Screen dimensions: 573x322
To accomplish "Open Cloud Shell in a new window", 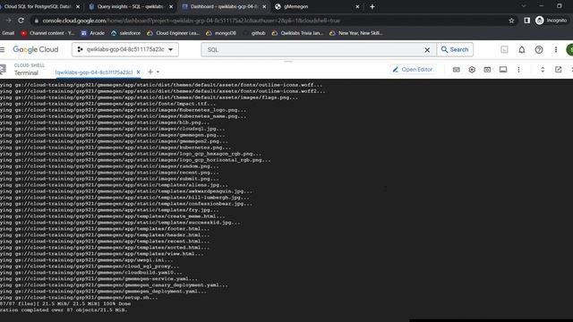I will tap(558, 70).
